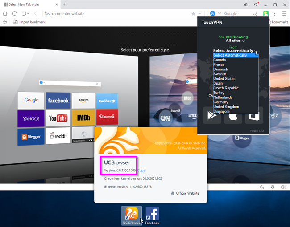Click the Blogger tile in classic style
Viewport: 290px width, 227px height.
click(31, 137)
